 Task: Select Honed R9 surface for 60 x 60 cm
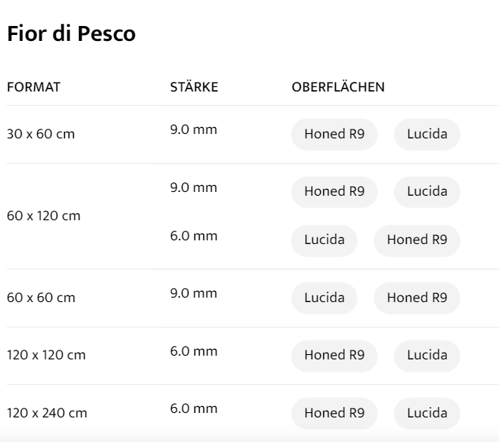(416, 298)
